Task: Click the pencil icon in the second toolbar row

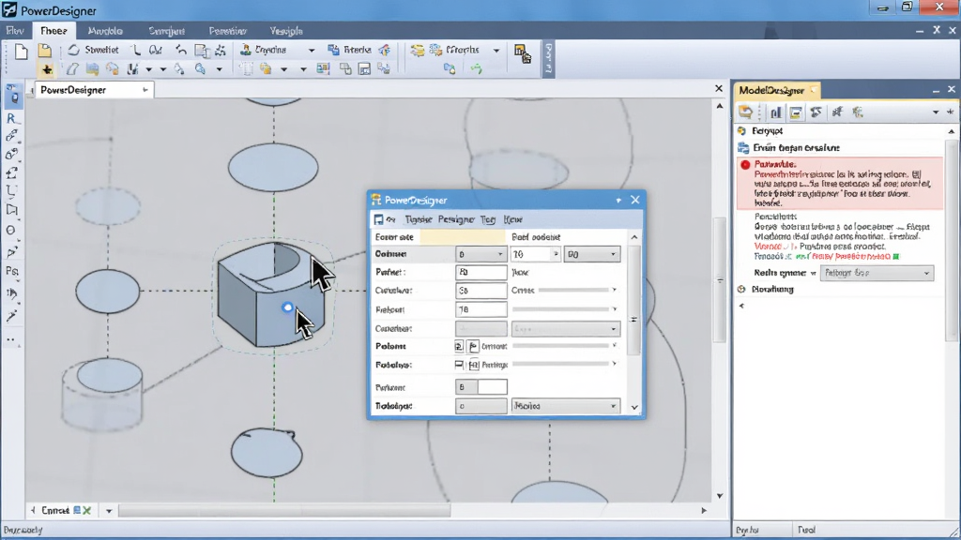Action: (x=179, y=69)
